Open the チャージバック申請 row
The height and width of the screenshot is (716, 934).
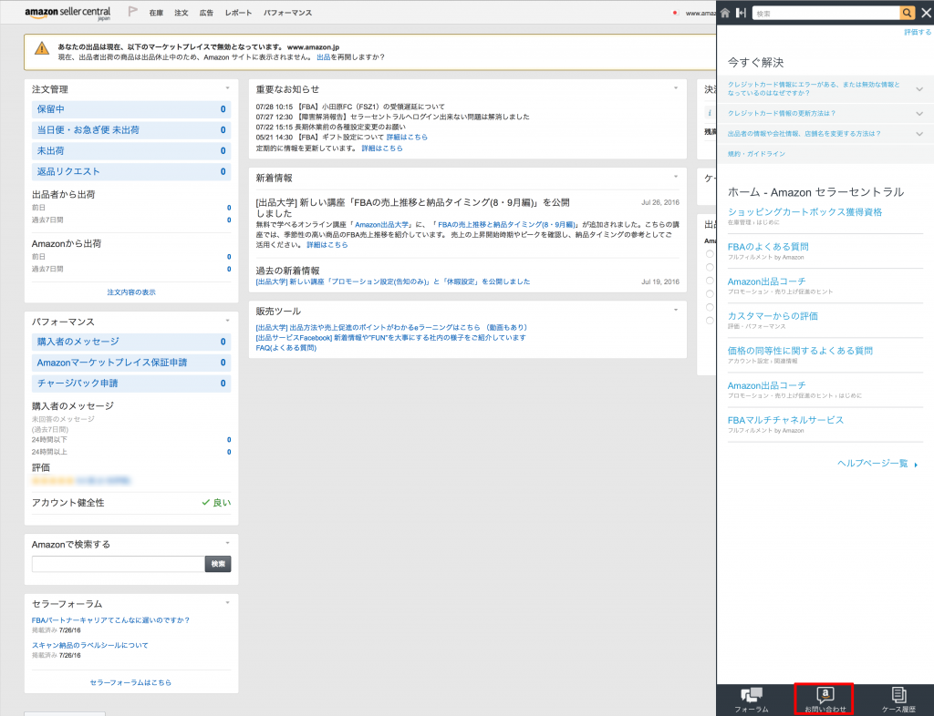click(x=131, y=384)
